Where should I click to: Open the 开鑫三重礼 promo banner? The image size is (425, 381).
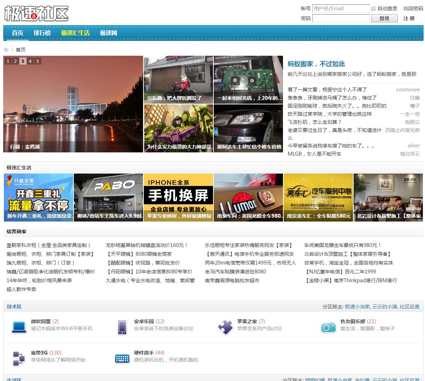(39, 198)
